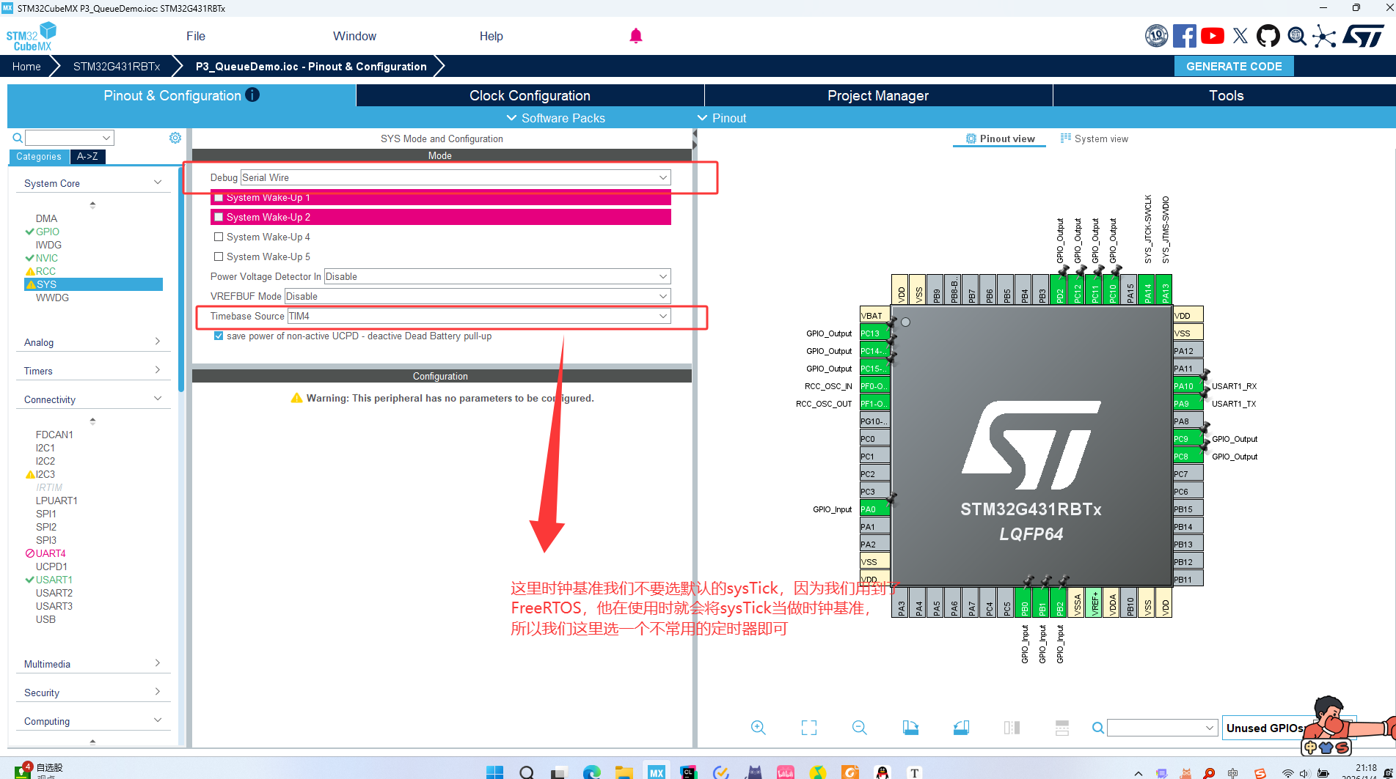Click the ST logo in the header
The width and height of the screenshot is (1396, 779).
coord(1364,36)
